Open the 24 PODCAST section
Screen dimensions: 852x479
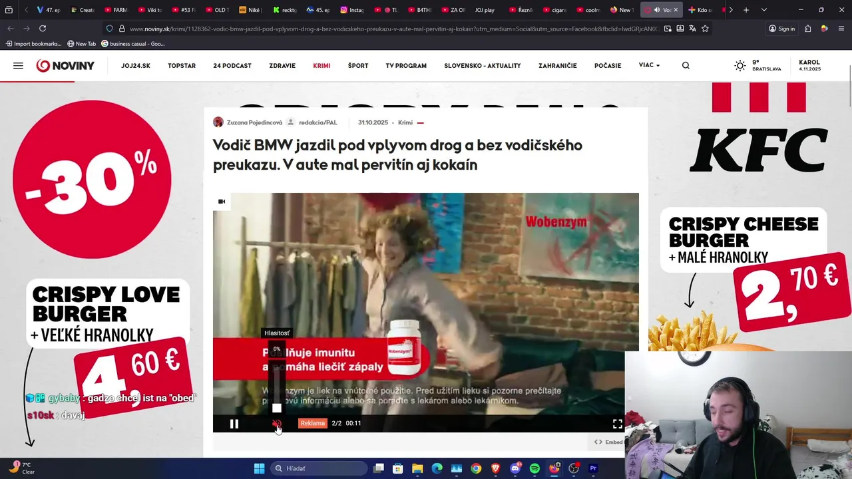[x=232, y=66]
